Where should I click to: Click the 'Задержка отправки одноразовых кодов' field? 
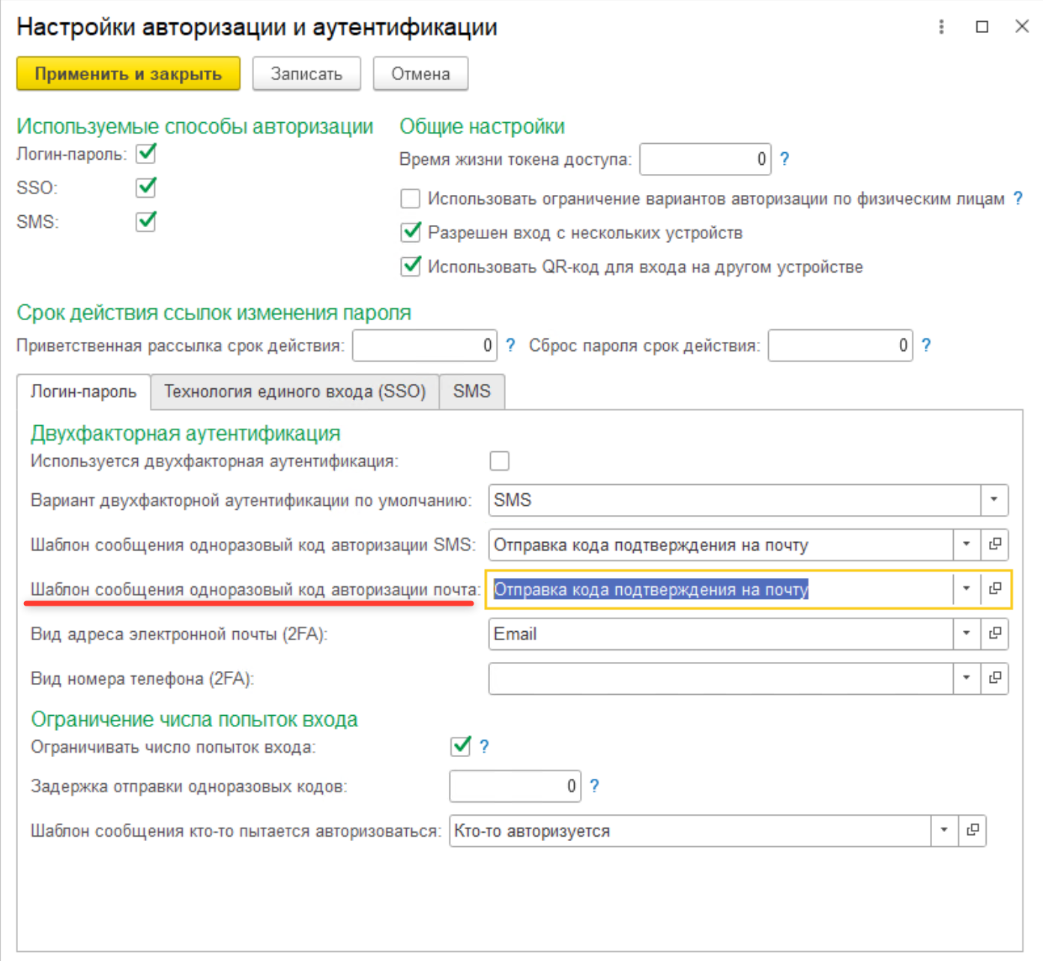pos(515,786)
